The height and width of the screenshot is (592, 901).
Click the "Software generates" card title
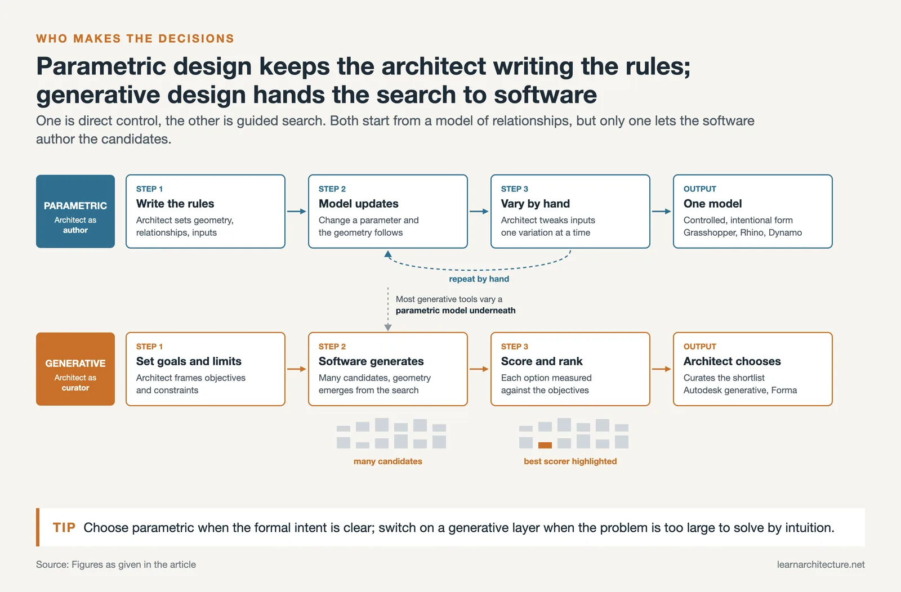pyautogui.click(x=371, y=361)
